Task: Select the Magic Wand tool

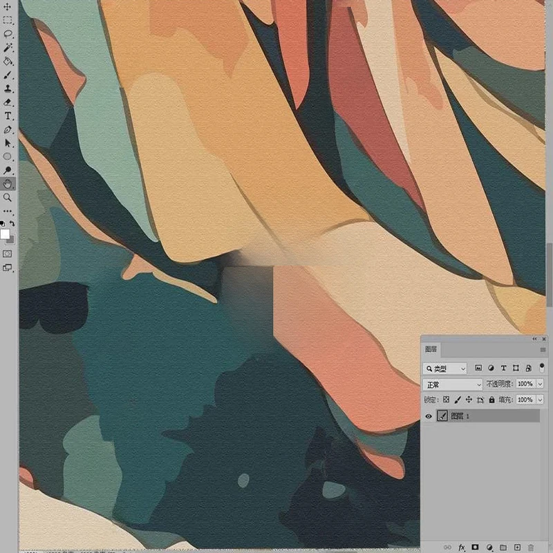Action: [x=7, y=48]
